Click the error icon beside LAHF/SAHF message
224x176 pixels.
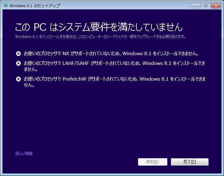[x=18, y=63]
